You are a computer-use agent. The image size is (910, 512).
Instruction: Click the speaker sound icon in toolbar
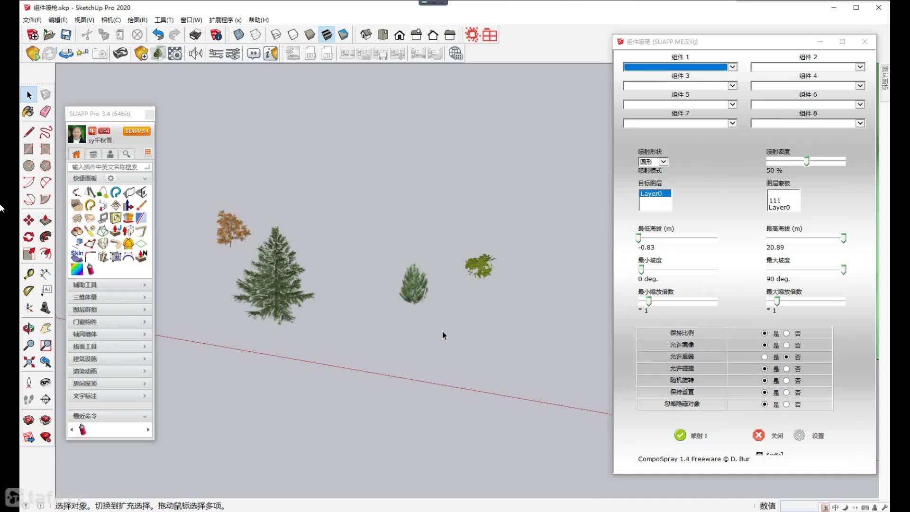pyautogui.click(x=195, y=54)
